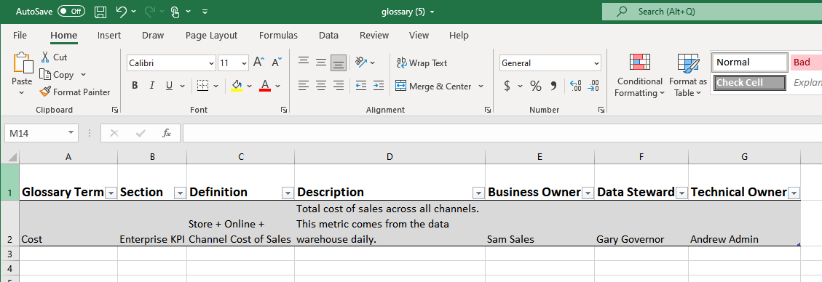Open the Clipboard dialog launcher
This screenshot has height=282, width=822.
point(115,110)
